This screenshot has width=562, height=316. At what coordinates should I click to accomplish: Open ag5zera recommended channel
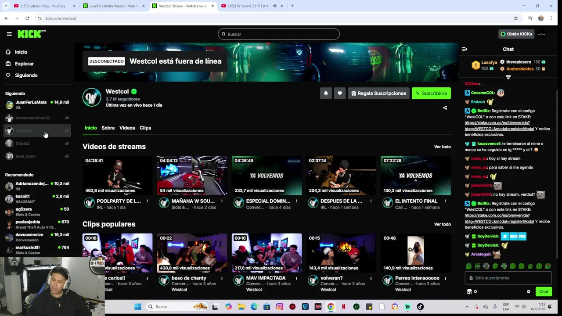point(37,212)
